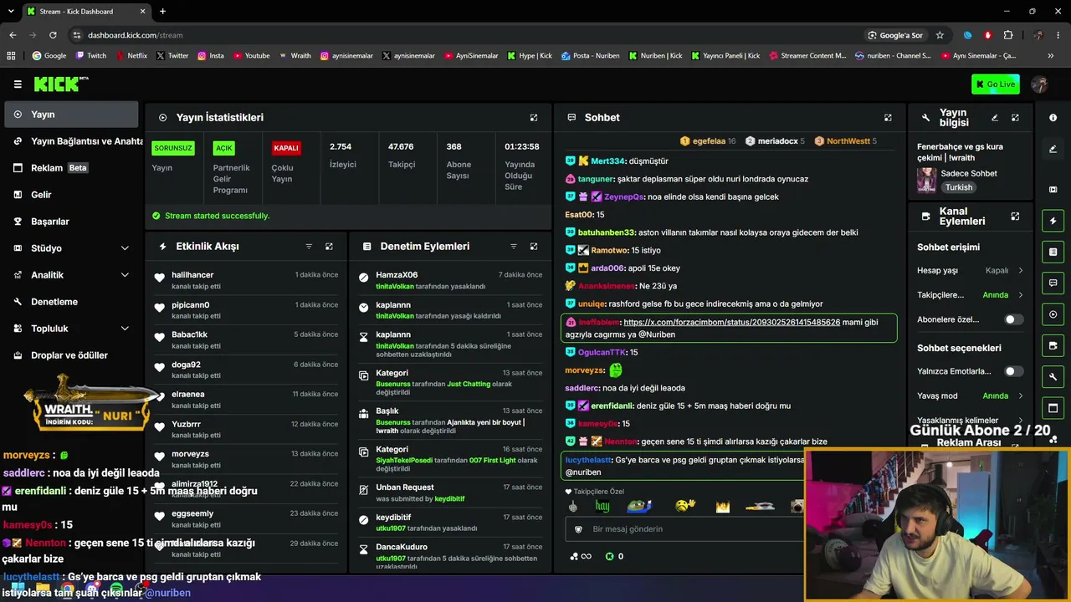Click the window layout icon in the right rail
This screenshot has height=602, width=1071.
(x=1053, y=408)
